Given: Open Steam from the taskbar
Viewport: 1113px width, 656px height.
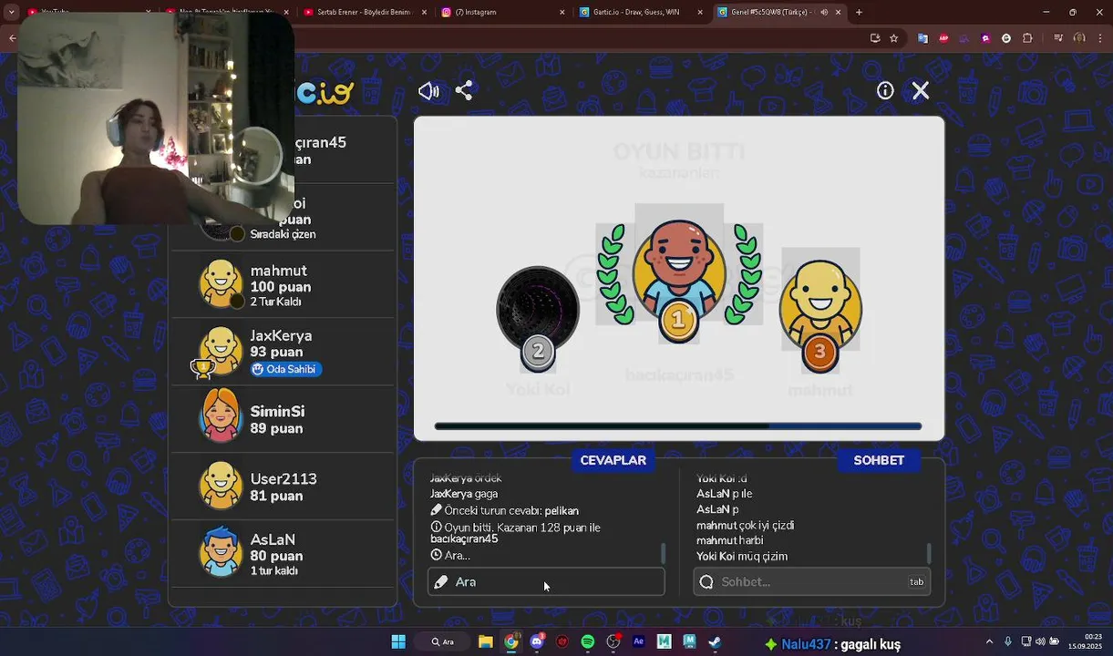Looking at the screenshot, I should pos(715,642).
